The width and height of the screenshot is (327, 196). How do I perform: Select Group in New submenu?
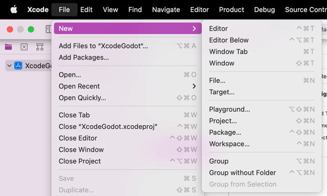[261, 161]
